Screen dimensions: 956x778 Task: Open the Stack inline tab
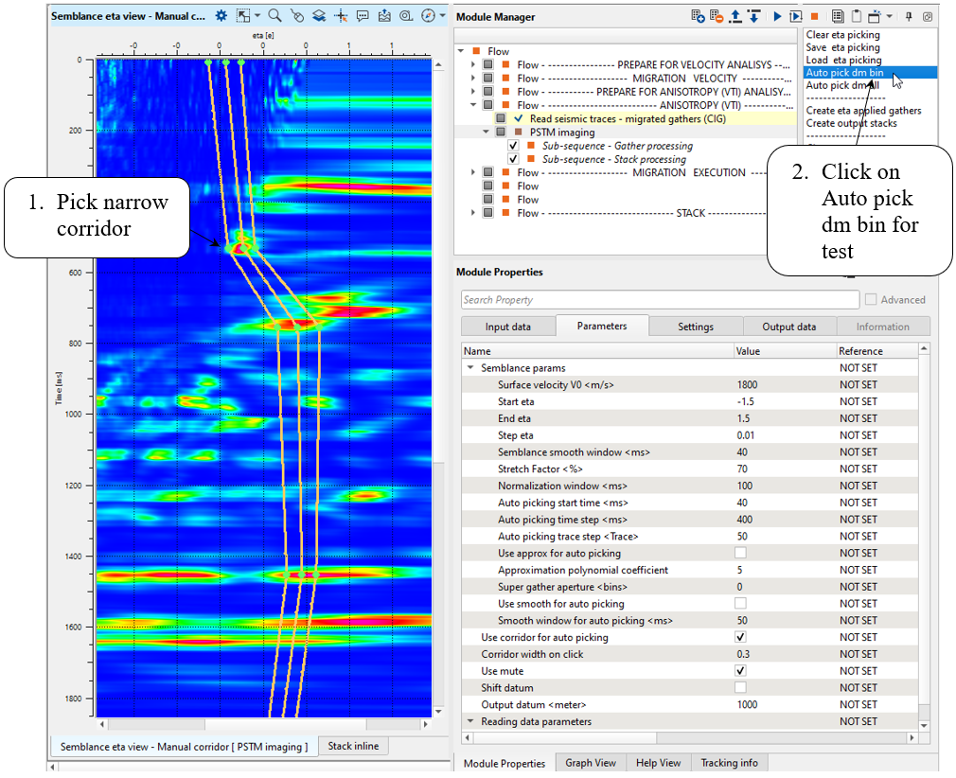point(352,746)
